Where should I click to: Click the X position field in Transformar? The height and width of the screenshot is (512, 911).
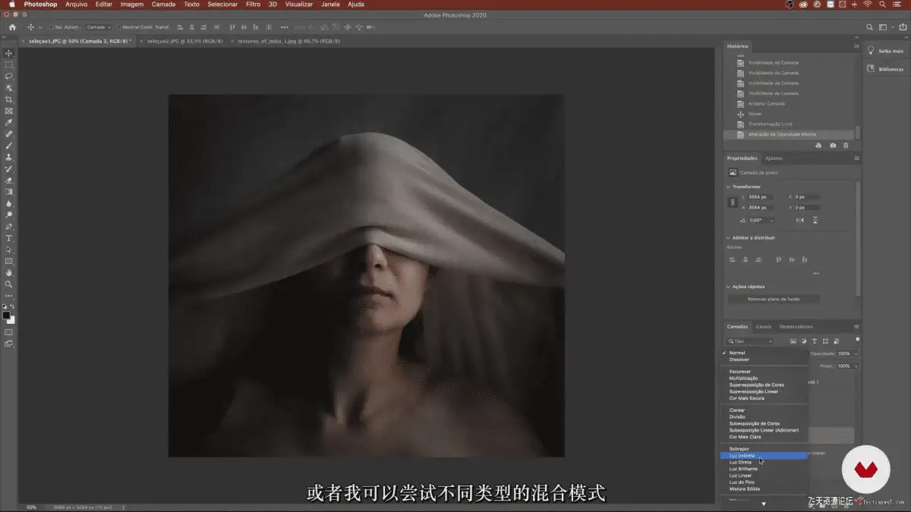[x=807, y=196]
